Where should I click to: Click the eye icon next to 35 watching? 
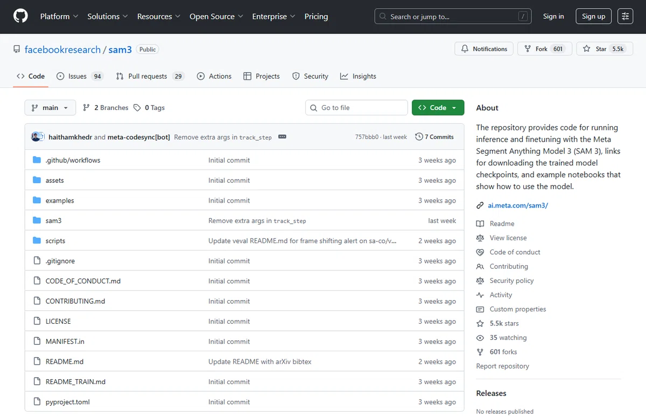pyautogui.click(x=480, y=338)
